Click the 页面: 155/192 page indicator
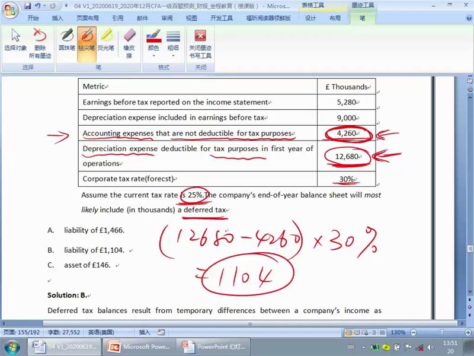Screen dimensions: 474x356 (21, 332)
